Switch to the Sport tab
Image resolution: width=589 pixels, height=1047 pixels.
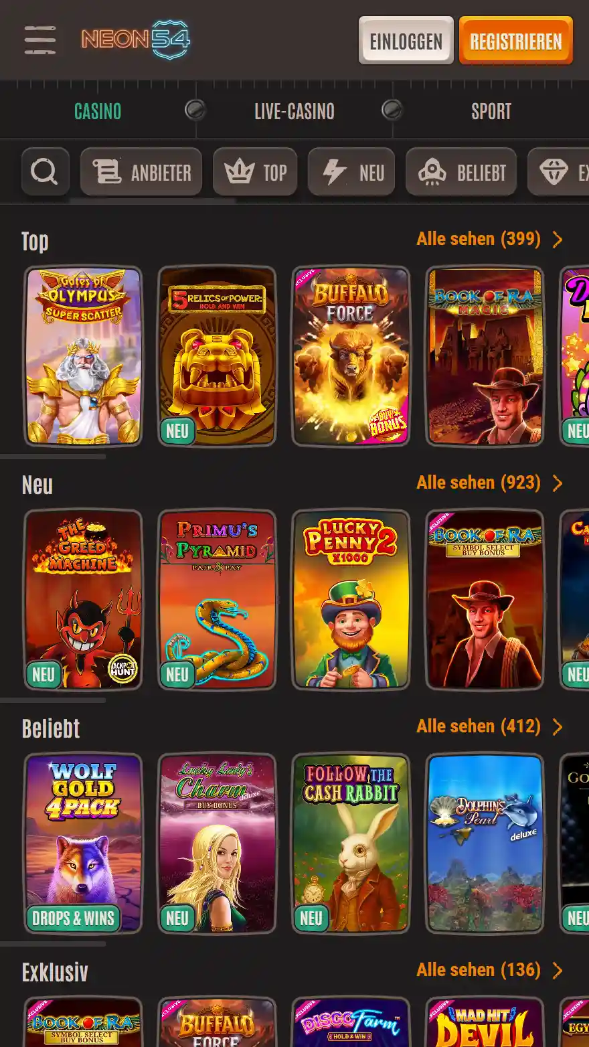tap(491, 111)
